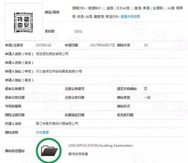Click the 初审公告期号 label
The image size is (188, 163).
[x=15, y=89]
